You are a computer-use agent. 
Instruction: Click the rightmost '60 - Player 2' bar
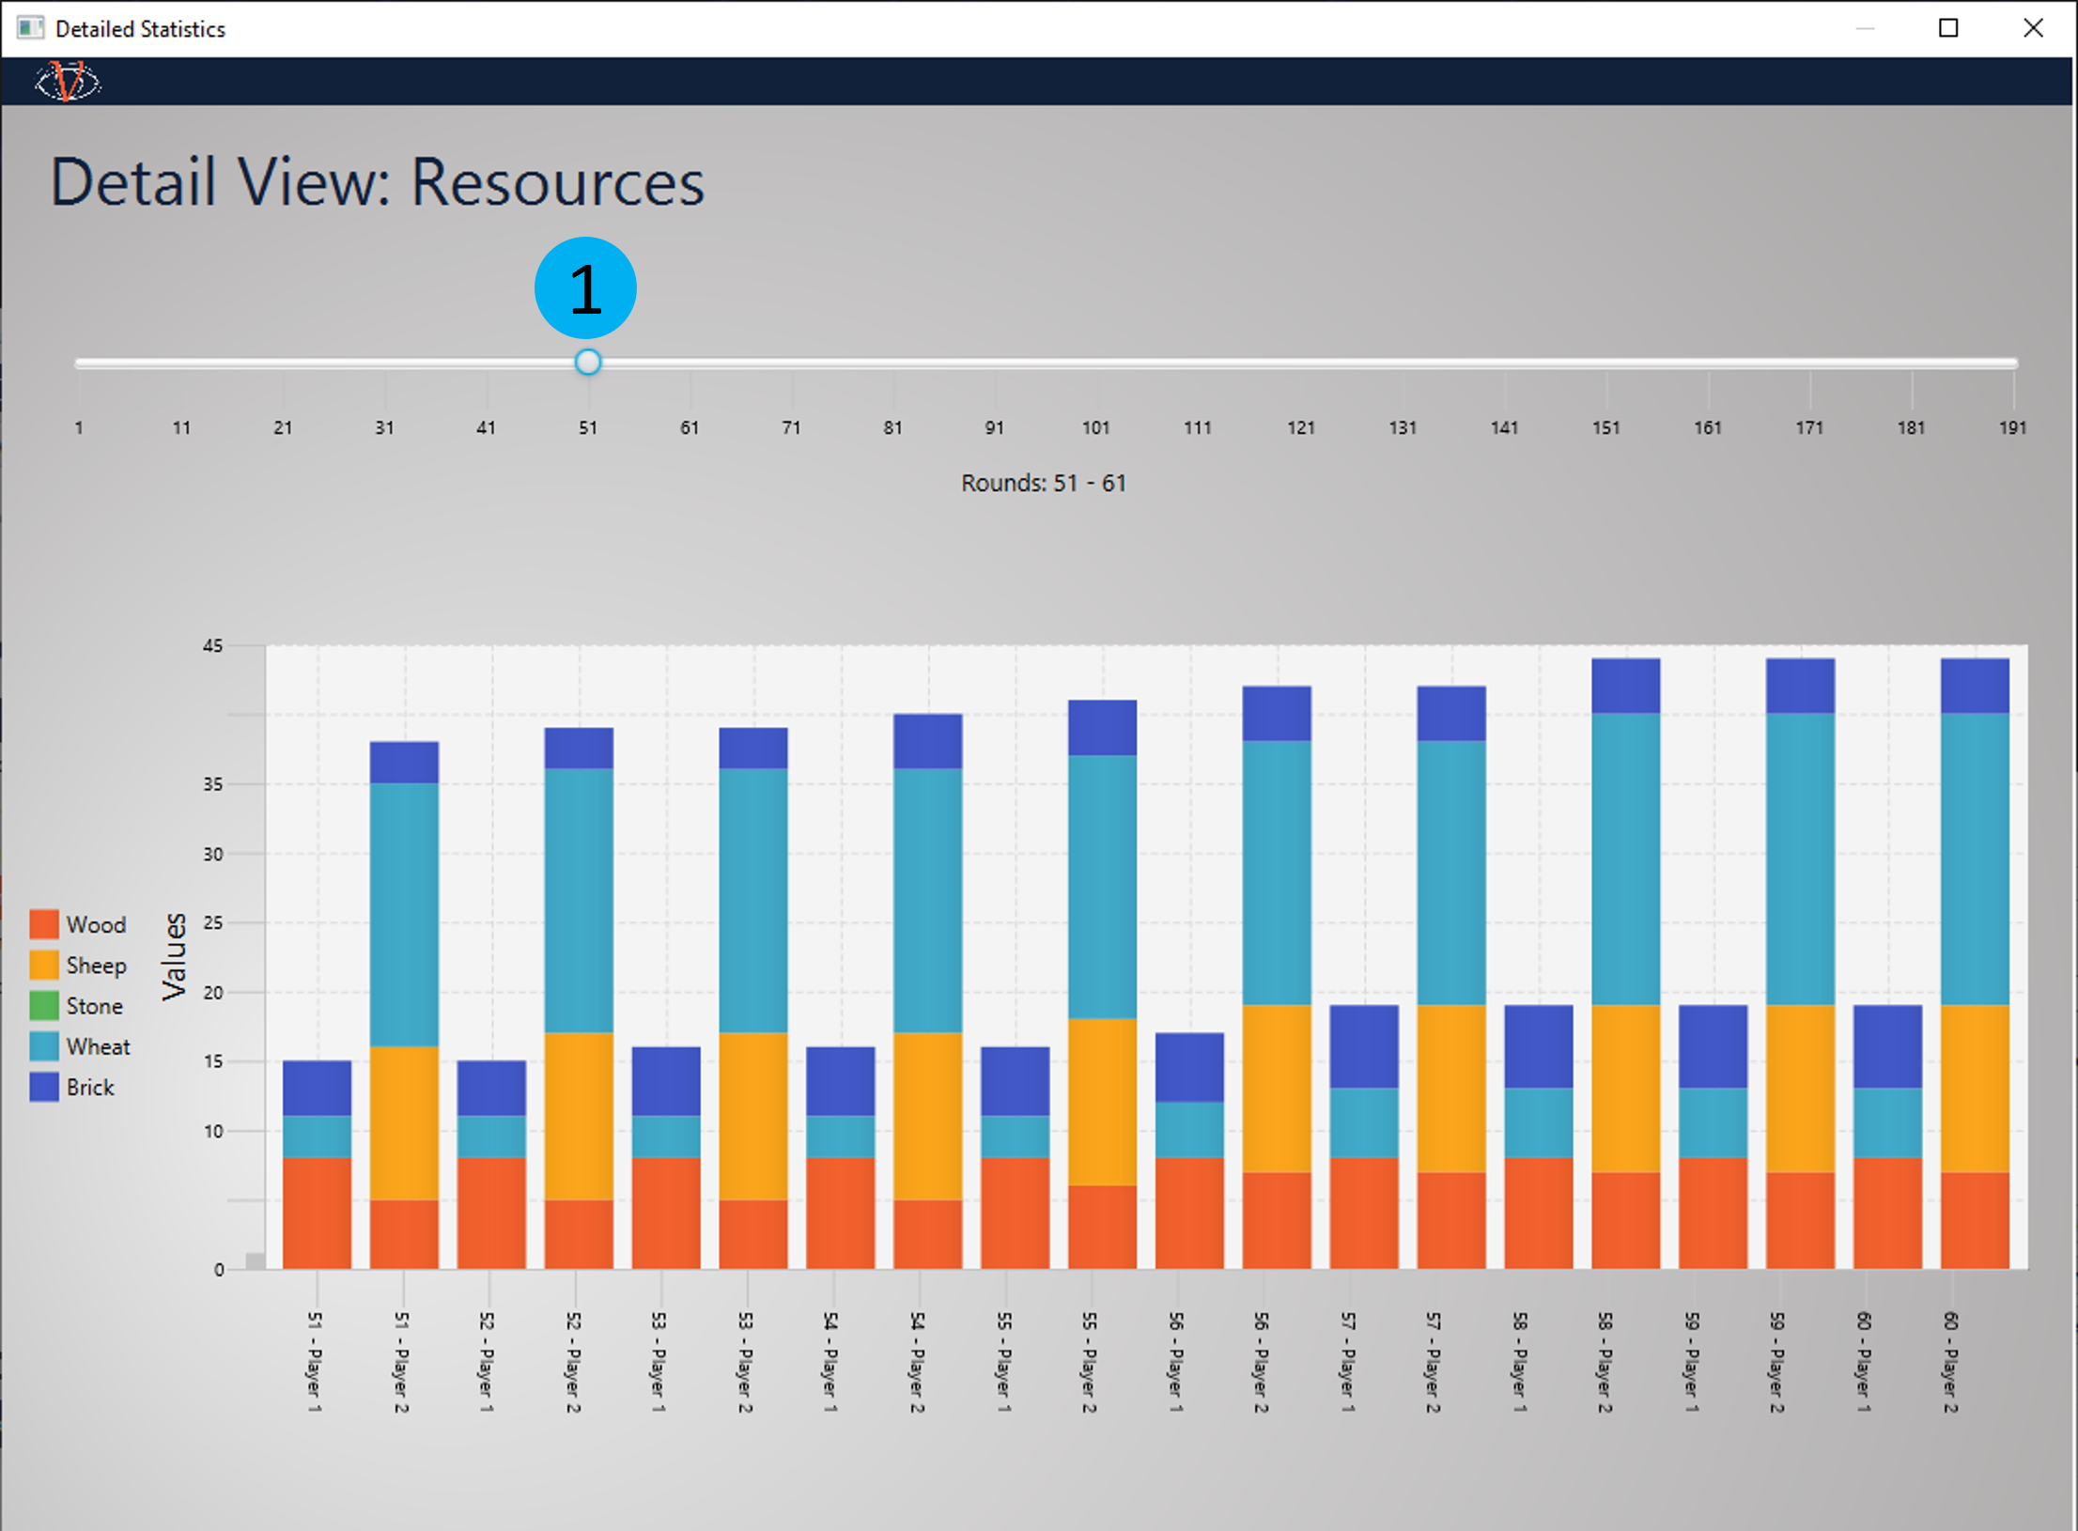1975,964
